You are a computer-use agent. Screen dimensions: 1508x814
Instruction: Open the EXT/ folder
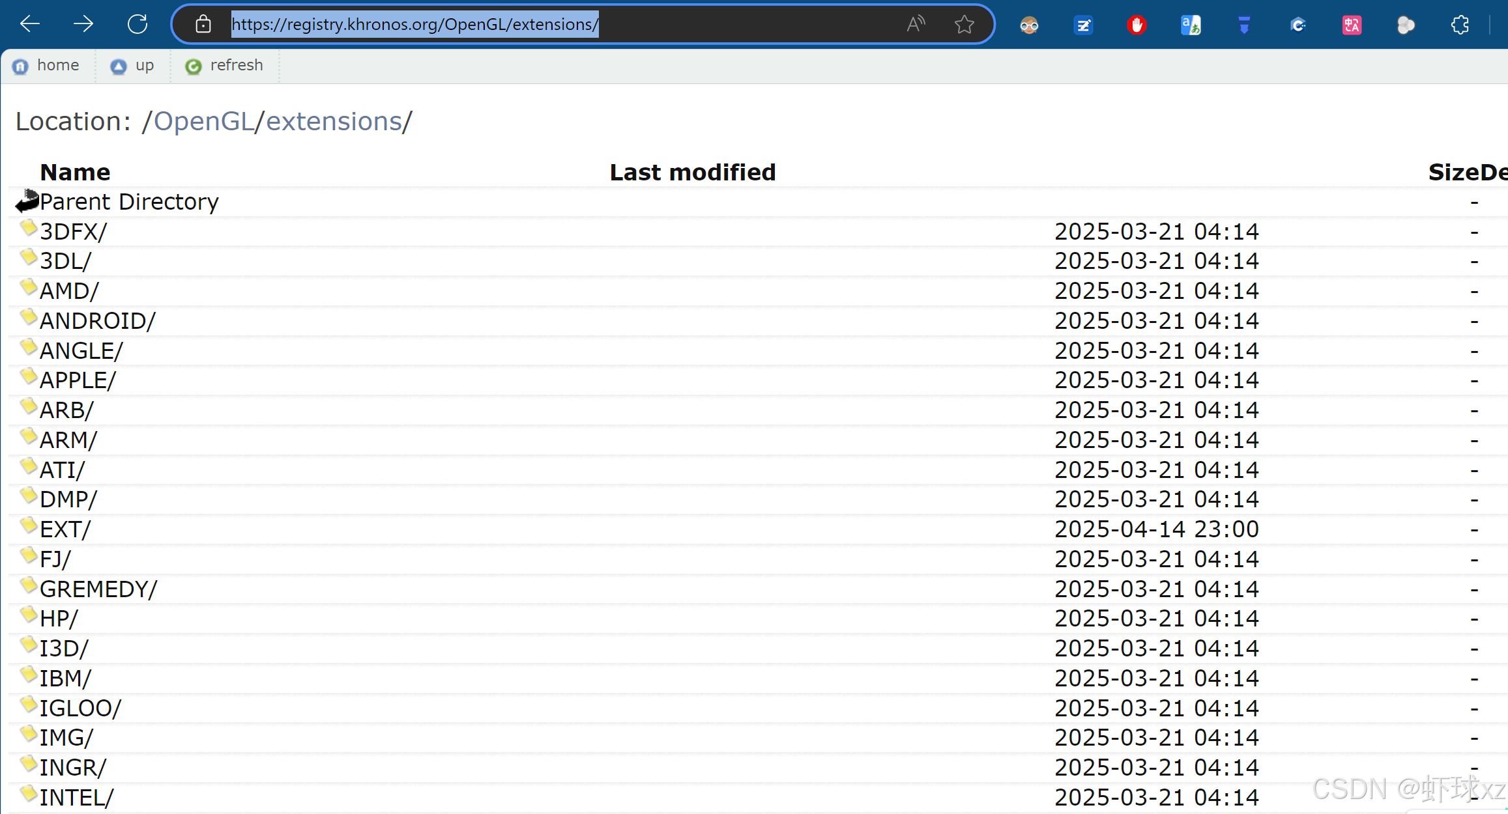pos(65,529)
